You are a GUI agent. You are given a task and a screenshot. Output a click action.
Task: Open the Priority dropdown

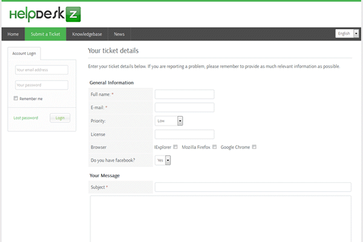(169, 121)
